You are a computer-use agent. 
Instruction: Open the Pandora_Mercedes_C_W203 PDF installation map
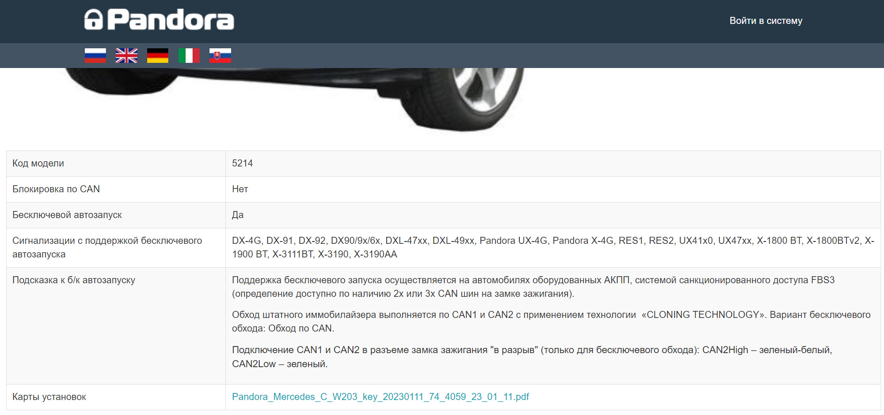(x=380, y=397)
